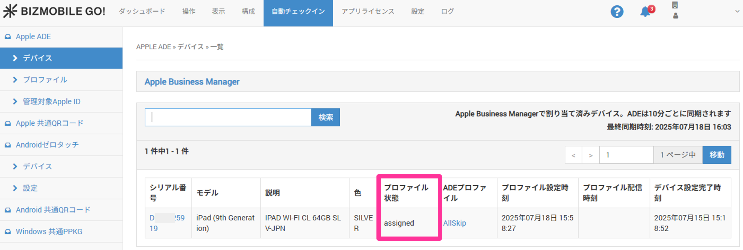Screen dimensions: 743x250
Task: Go to next page with > button
Action: click(x=590, y=155)
